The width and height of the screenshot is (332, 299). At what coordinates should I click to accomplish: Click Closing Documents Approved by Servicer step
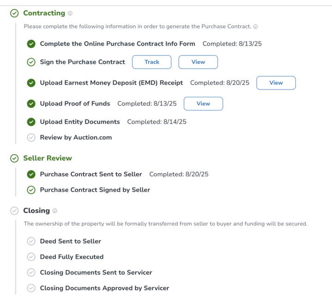[104, 288]
